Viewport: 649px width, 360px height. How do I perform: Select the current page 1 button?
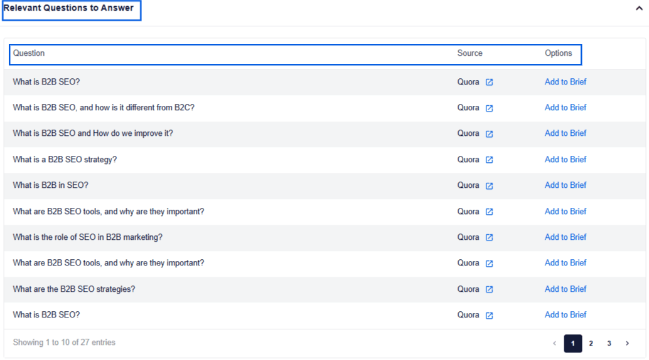[x=573, y=344]
